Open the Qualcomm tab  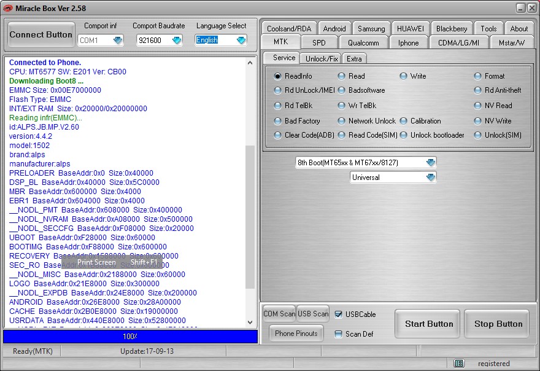click(x=363, y=43)
